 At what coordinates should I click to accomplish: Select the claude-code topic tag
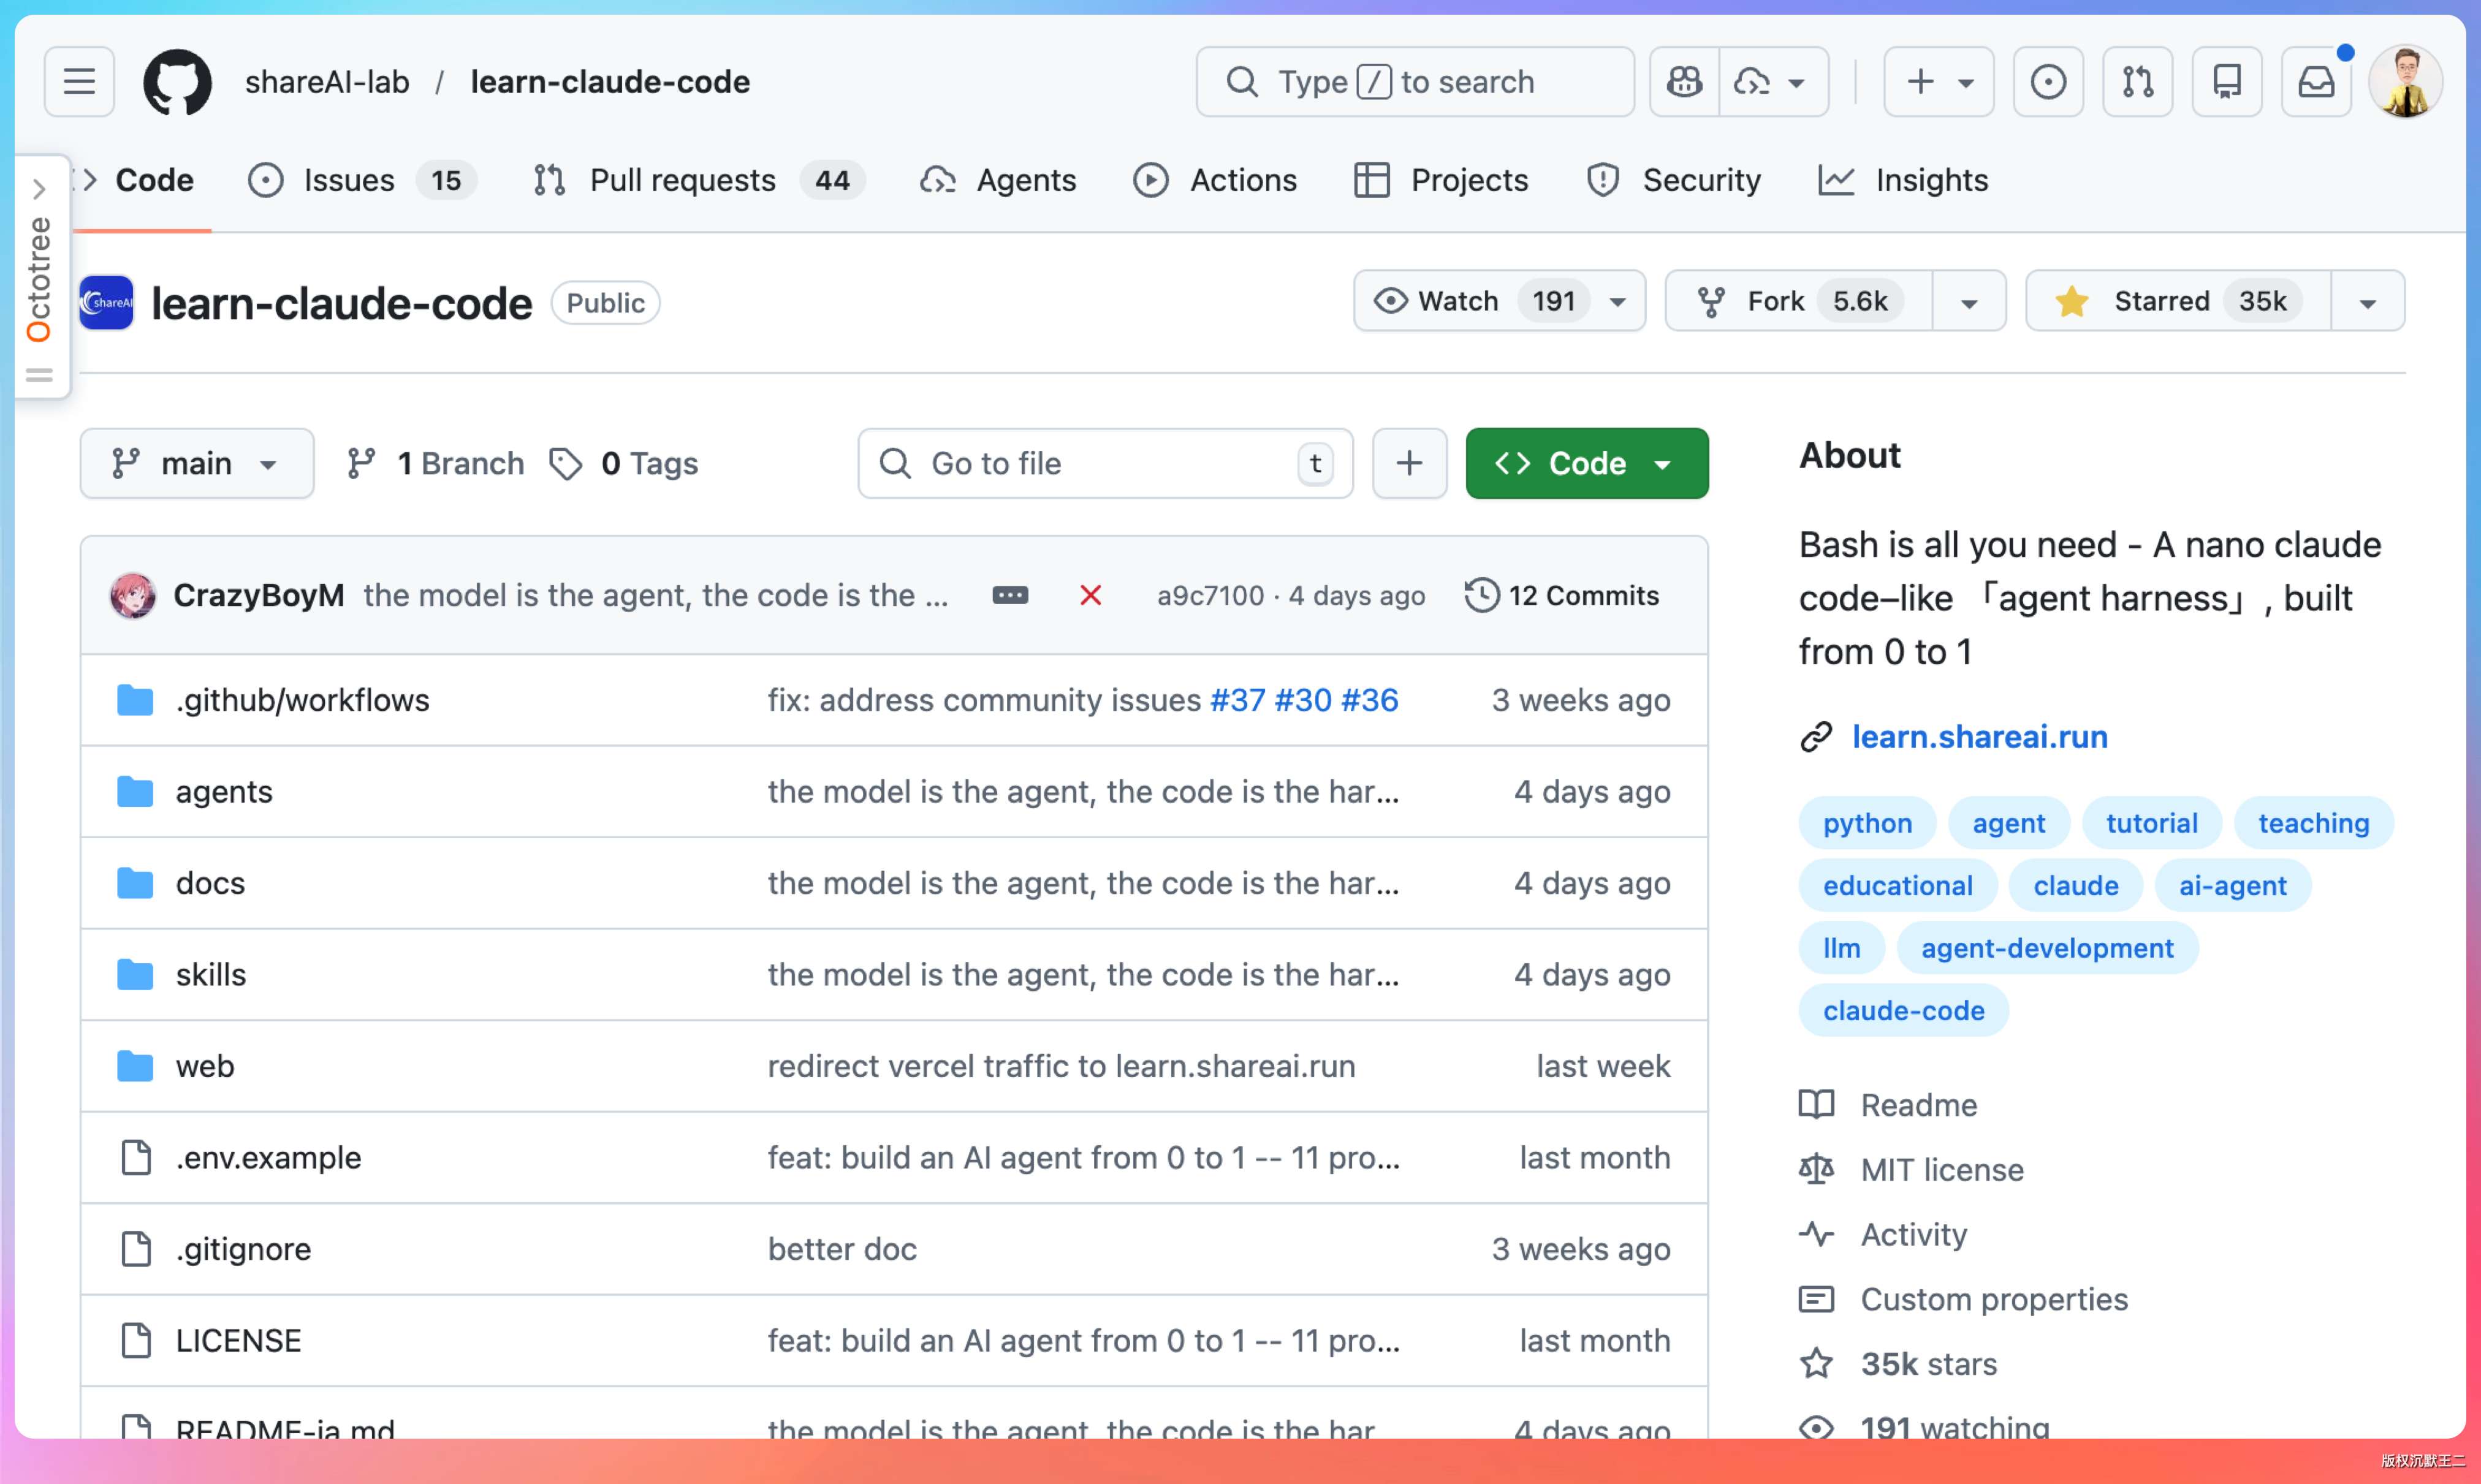pos(1902,1011)
